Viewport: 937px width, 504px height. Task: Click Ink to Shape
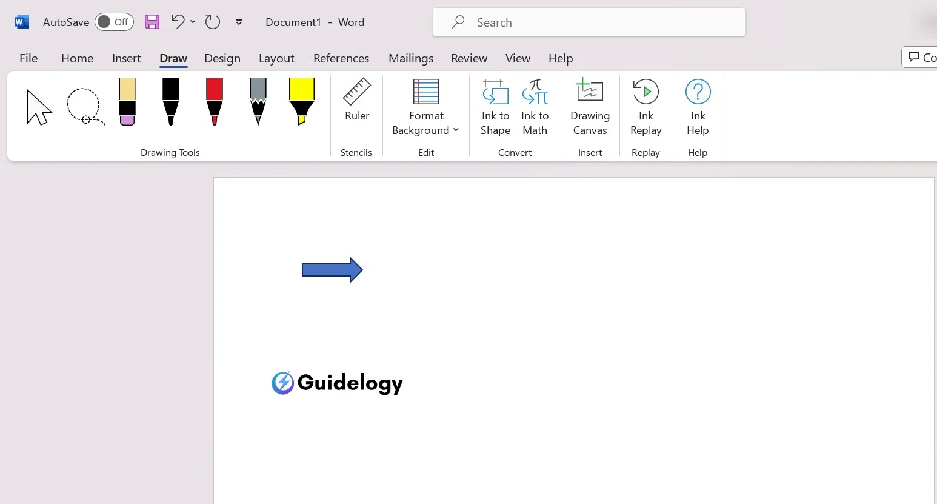(x=495, y=108)
